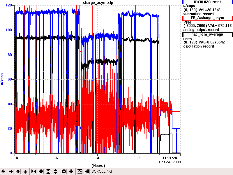Viewport: 233px width, 175px height.
Task: Zoom out horizontally (outward-pointing triangles icon)
Action: pos(41,171)
